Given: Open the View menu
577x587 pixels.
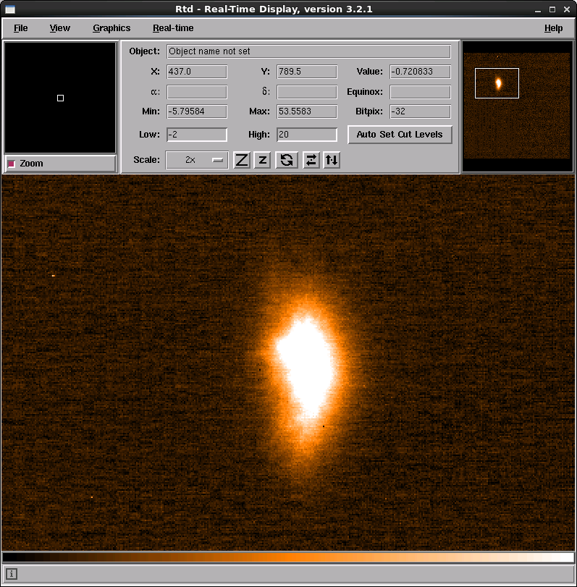Looking at the screenshot, I should coord(60,28).
